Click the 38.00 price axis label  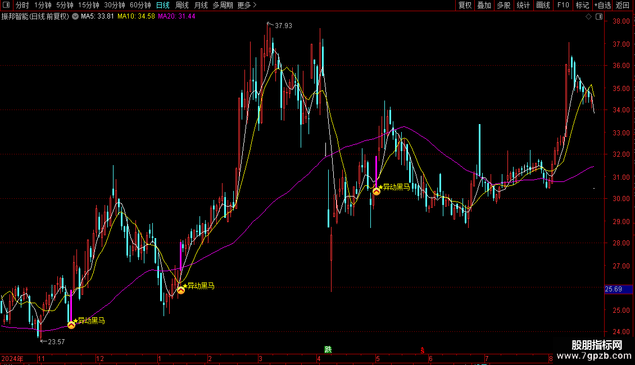pyautogui.click(x=621, y=21)
